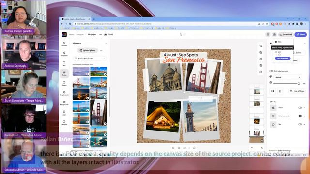
Task: Open the Templates panel in sidebar
Action: point(64,54)
